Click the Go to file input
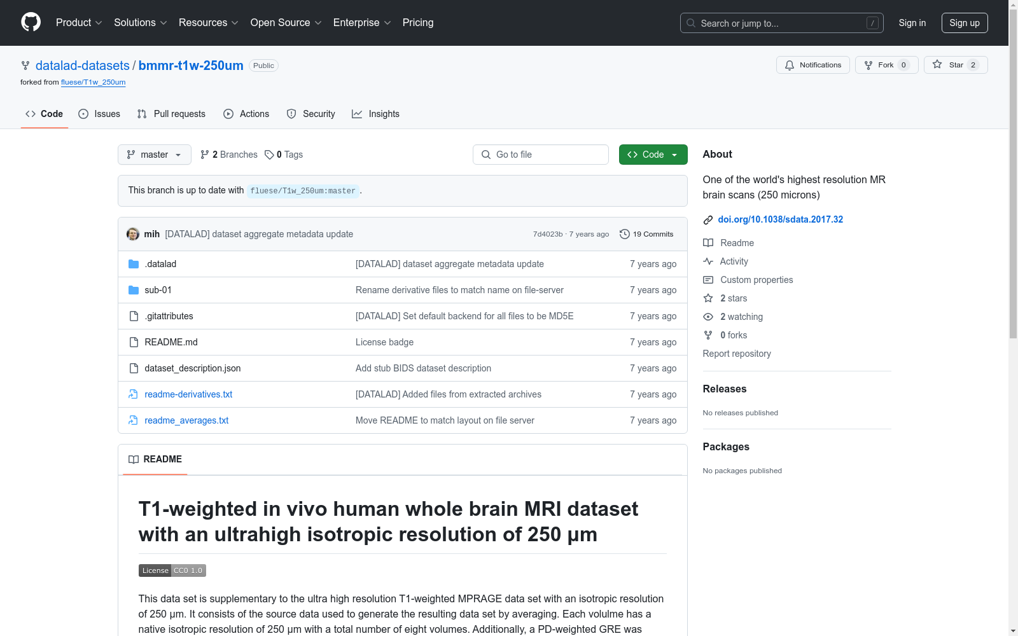The width and height of the screenshot is (1018, 636). coord(541,155)
